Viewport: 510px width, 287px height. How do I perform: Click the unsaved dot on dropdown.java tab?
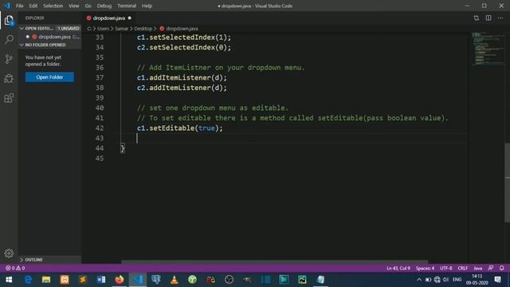tap(129, 18)
